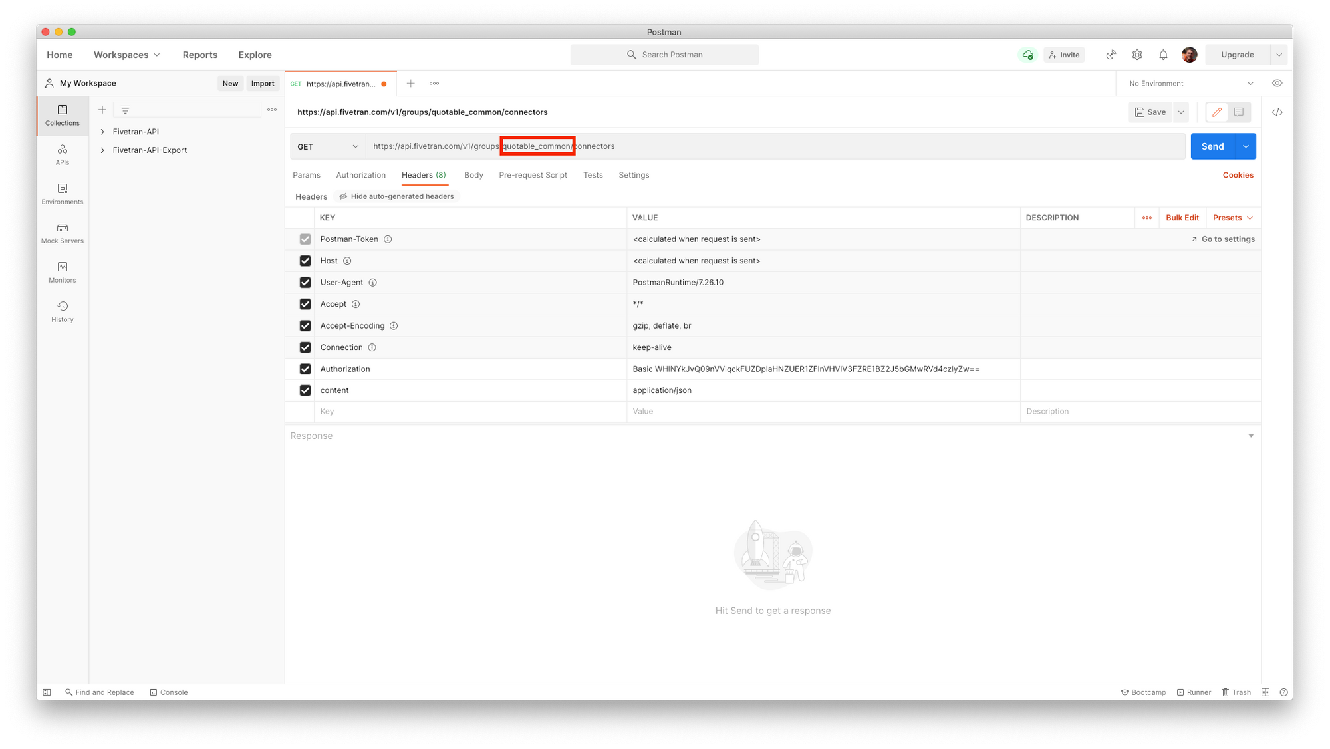The height and width of the screenshot is (749, 1330).
Task: Uncheck the User-Agent header checkbox
Action: [305, 283]
